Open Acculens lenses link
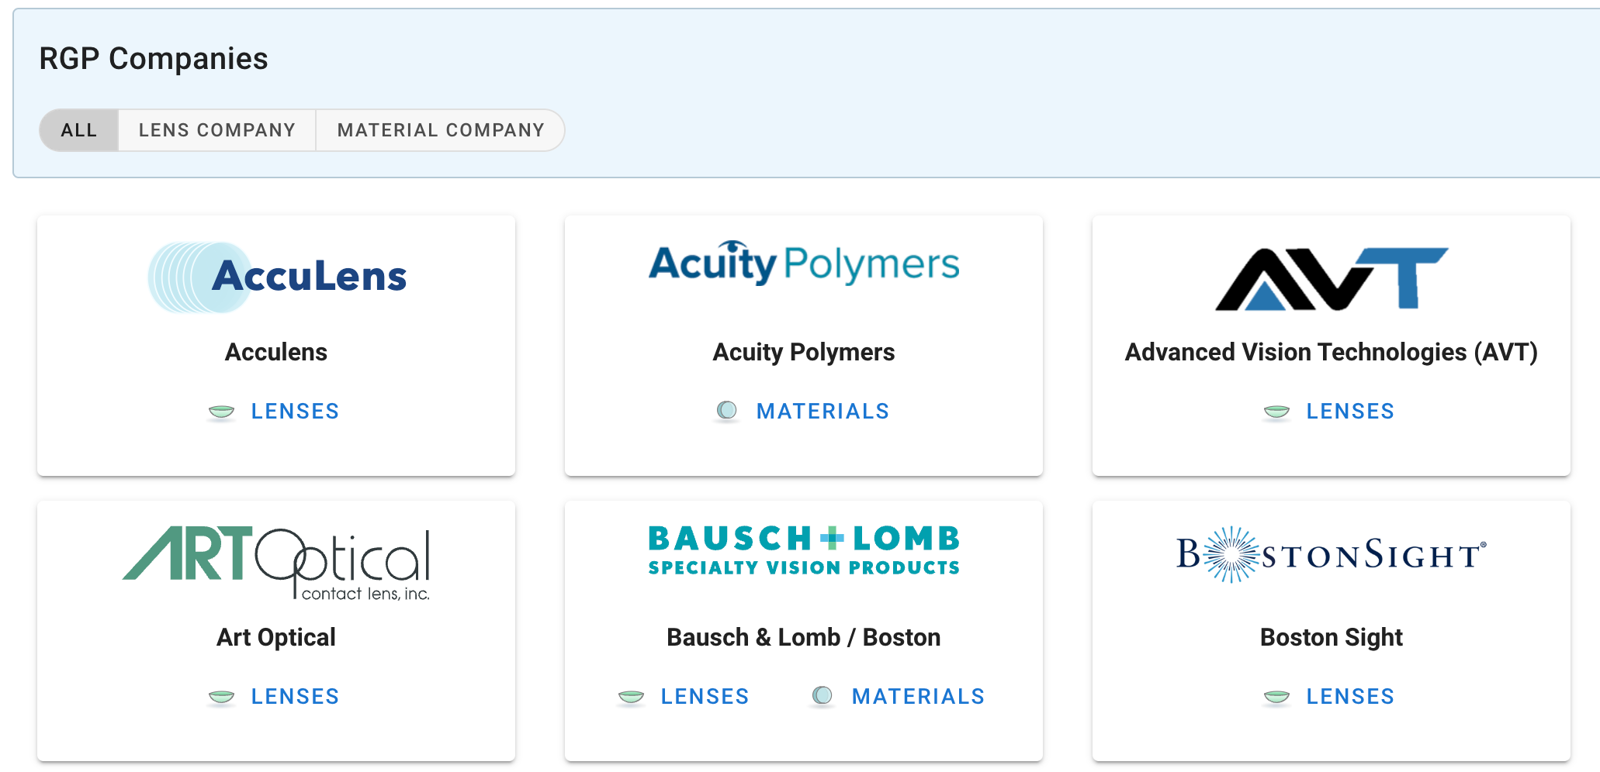 click(295, 411)
